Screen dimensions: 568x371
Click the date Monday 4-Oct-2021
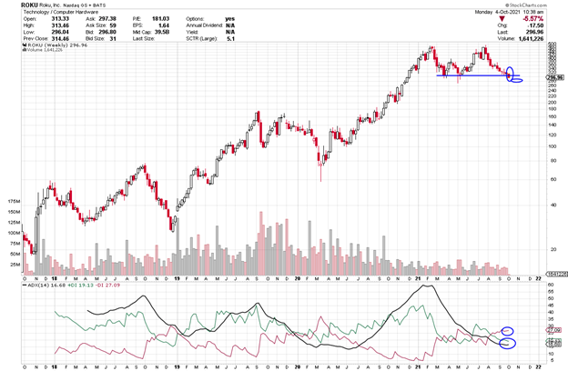tap(497, 12)
